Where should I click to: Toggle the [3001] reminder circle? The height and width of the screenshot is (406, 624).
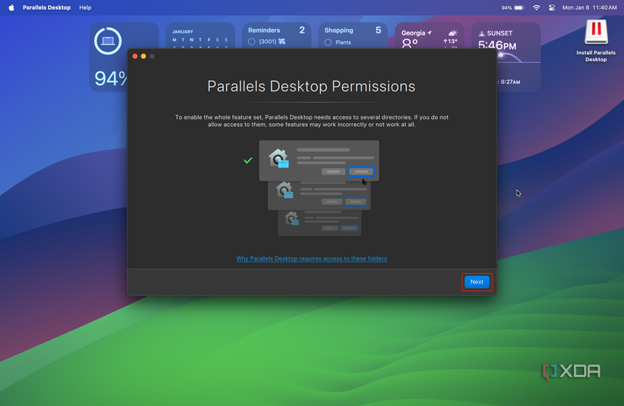click(252, 42)
